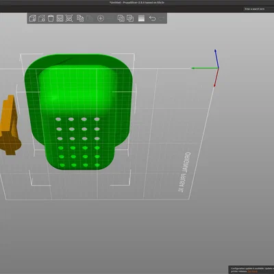Toggle variable layer height icon
The width and height of the screenshot is (274, 274).
[x=141, y=18]
